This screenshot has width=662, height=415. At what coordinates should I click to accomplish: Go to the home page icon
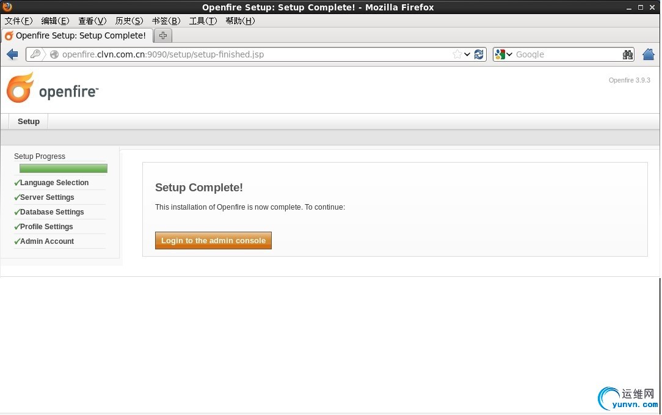pyautogui.click(x=649, y=54)
